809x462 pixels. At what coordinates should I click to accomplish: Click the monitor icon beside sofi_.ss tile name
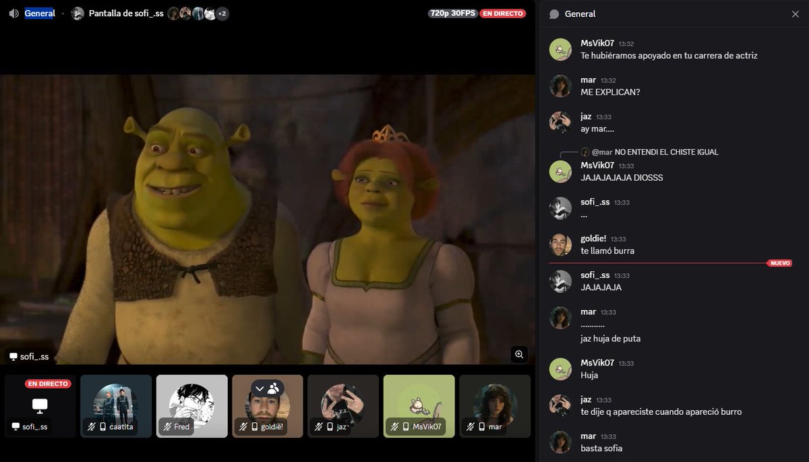(x=16, y=427)
